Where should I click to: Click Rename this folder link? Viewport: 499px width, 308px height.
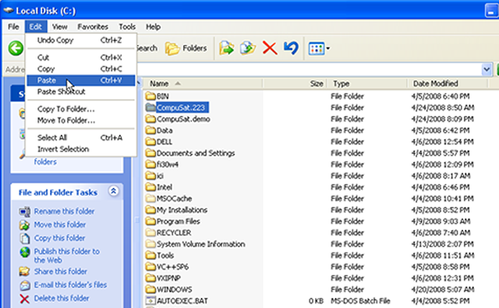(x=64, y=211)
